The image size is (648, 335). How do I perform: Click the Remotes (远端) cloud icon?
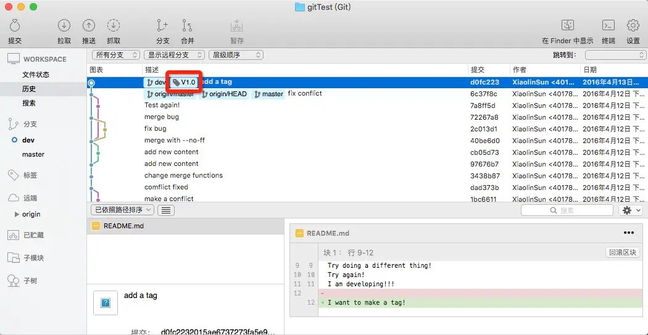coord(13,198)
